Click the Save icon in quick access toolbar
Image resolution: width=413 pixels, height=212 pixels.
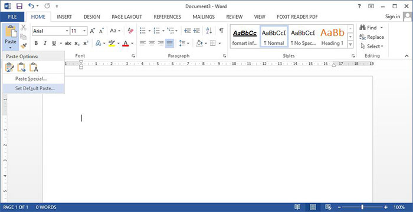tap(19, 6)
